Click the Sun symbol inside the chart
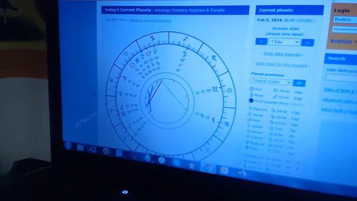Screen dimensions: 357x201 pos(133,65)
